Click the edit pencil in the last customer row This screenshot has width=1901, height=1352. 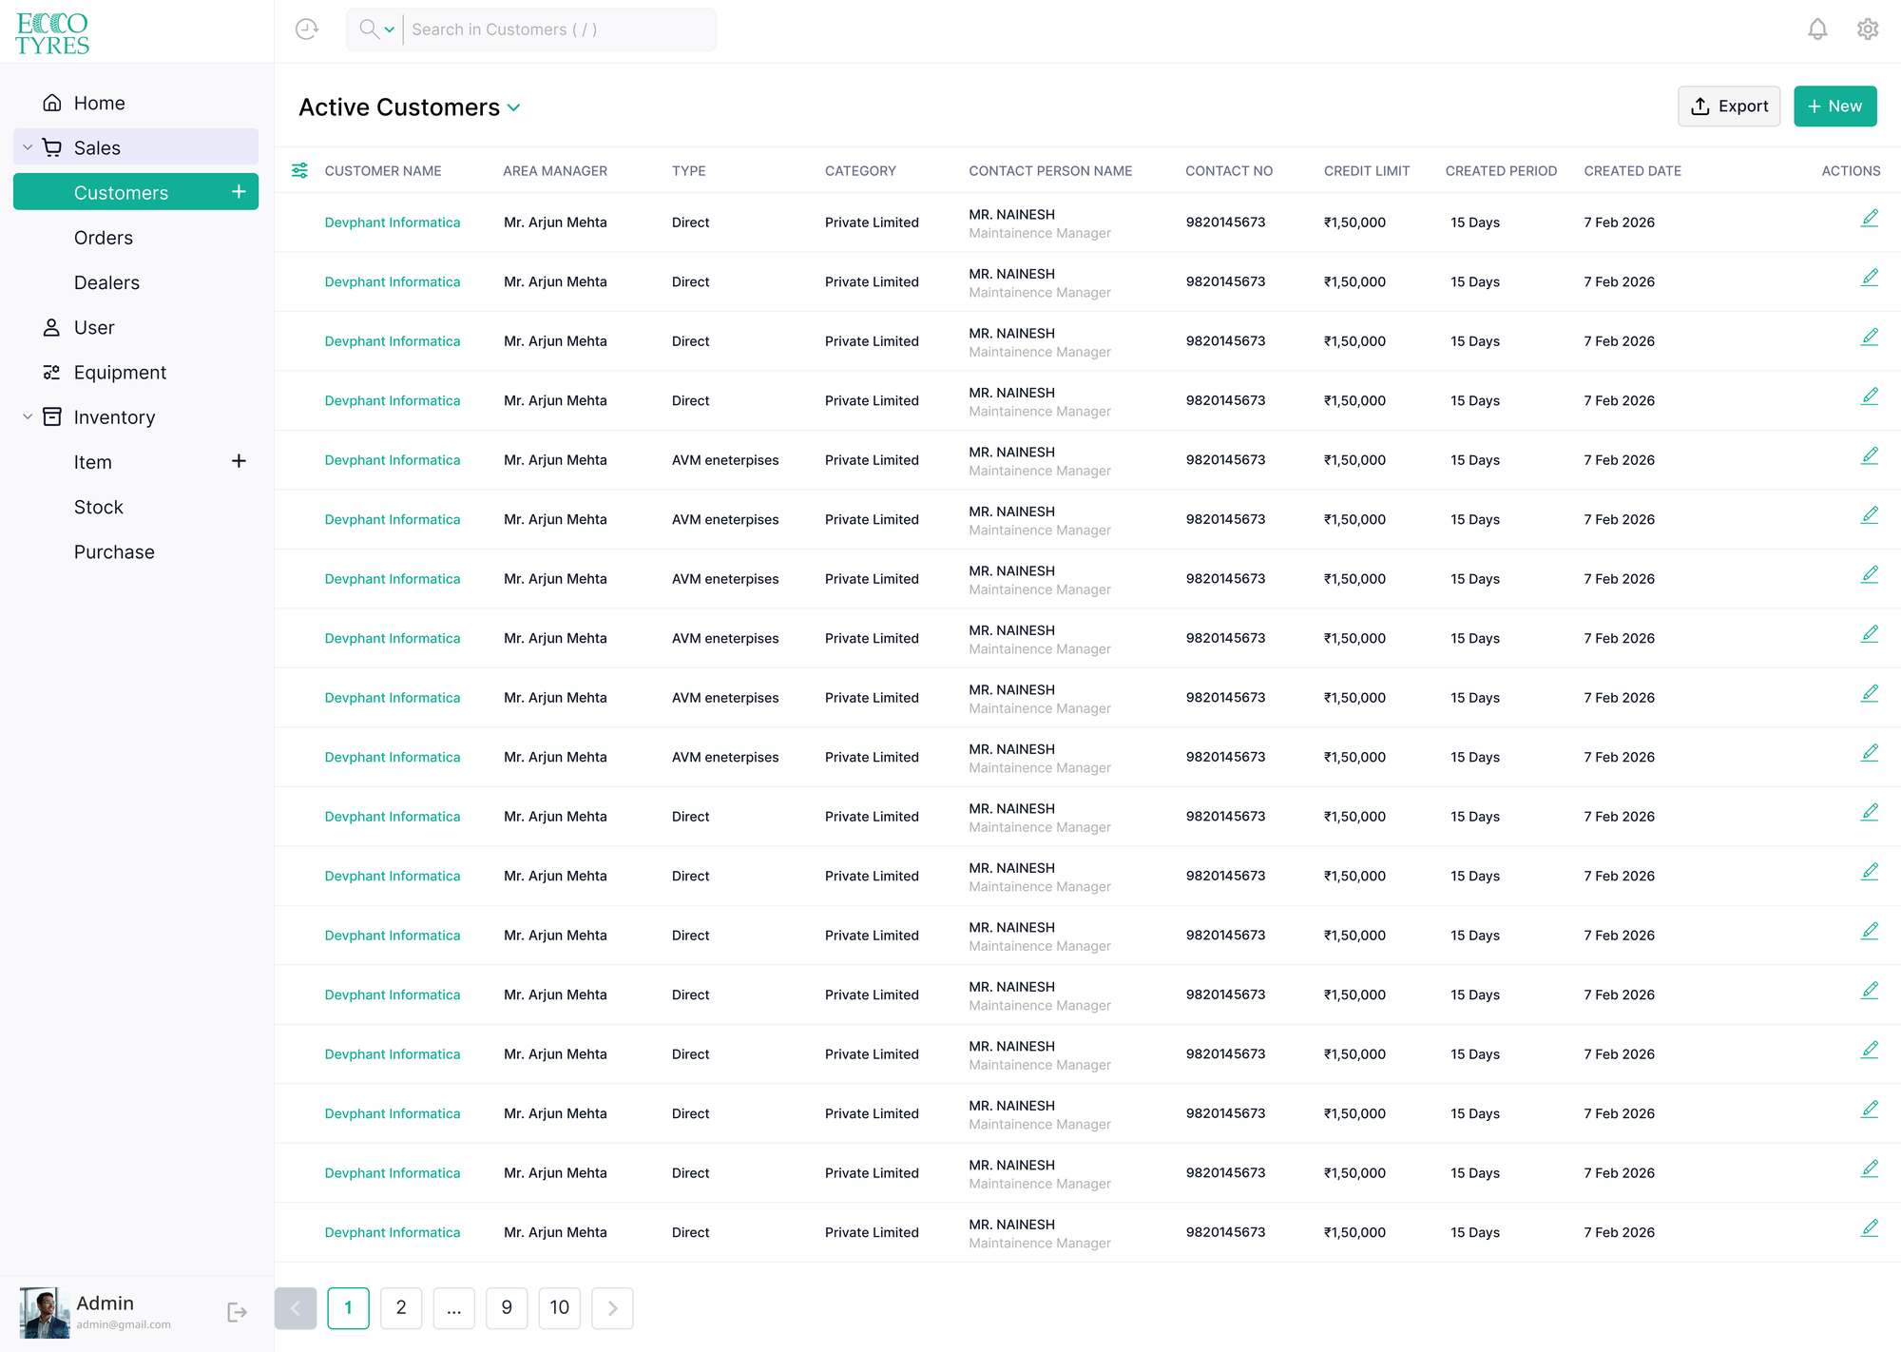1870,1228
